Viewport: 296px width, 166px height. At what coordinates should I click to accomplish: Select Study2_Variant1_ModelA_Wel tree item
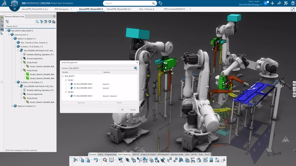pos(42,74)
